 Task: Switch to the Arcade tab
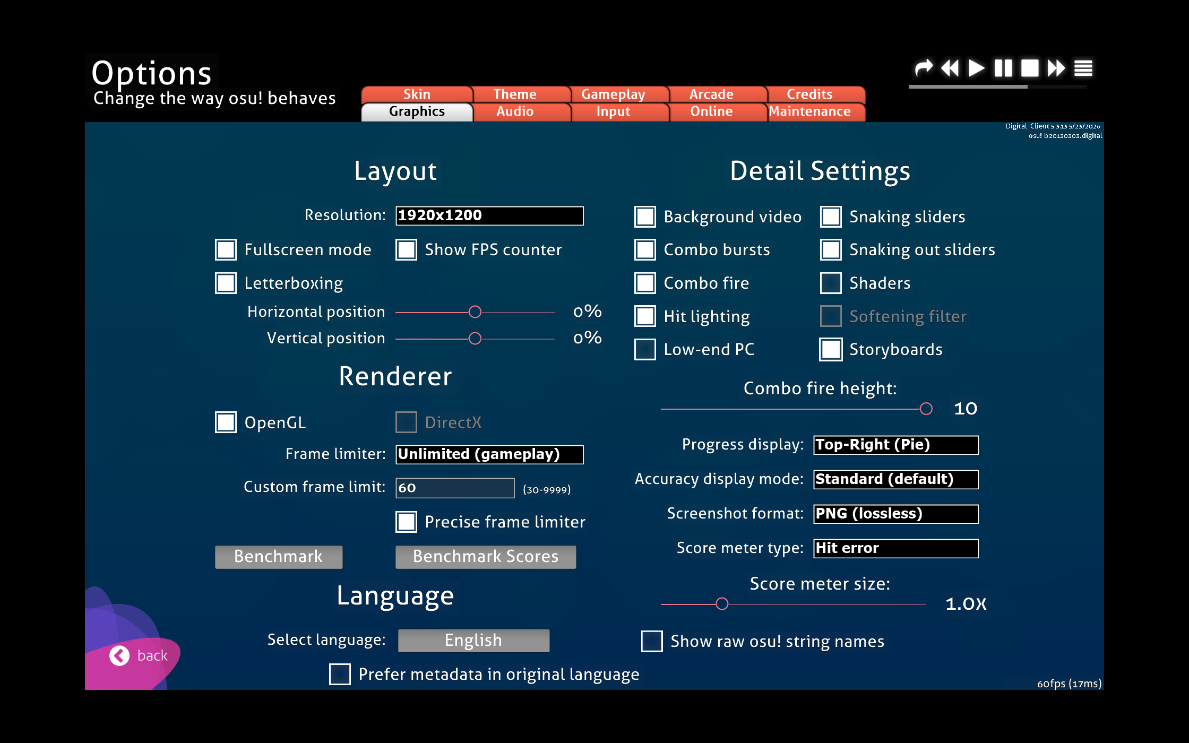pos(711,94)
